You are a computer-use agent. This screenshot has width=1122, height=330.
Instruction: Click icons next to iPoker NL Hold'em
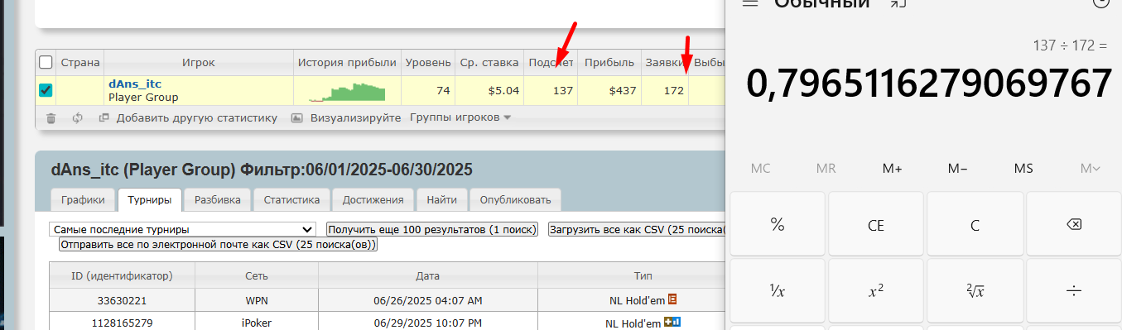point(672,323)
